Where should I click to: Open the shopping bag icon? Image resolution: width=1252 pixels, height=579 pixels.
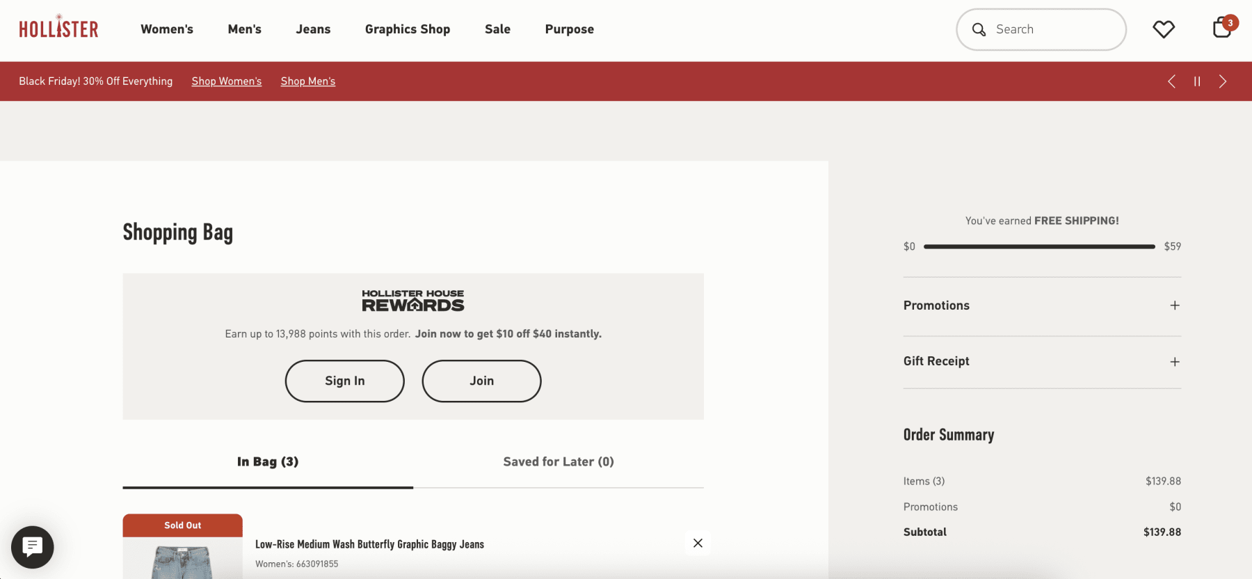tap(1221, 29)
